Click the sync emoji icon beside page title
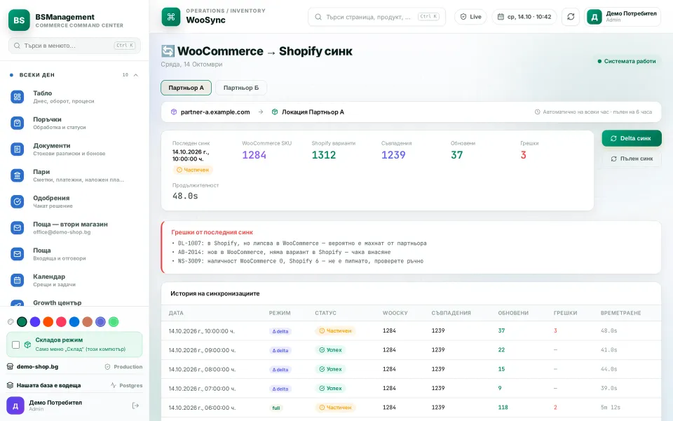This screenshot has width=673, height=421. point(168,51)
